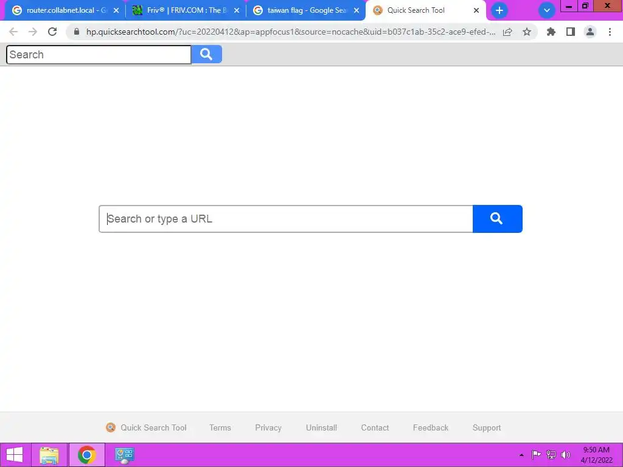
Task: Open the Privacy link
Action: pyautogui.click(x=268, y=427)
